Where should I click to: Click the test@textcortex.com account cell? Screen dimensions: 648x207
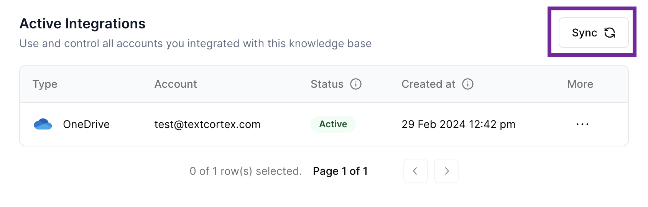tap(207, 124)
